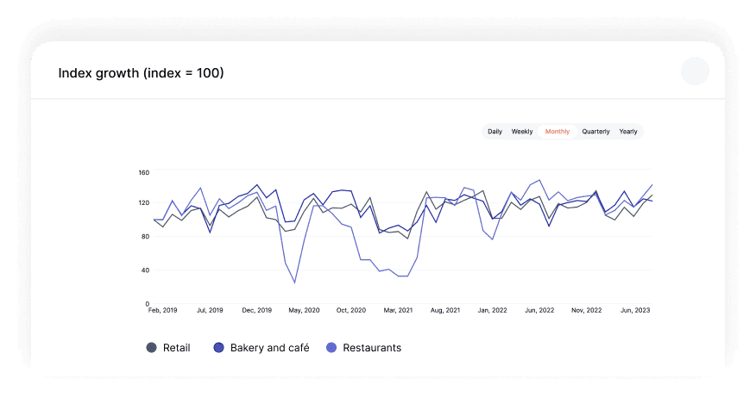Click the Bakery and café legend label
756x397 pixels.
[269, 347]
